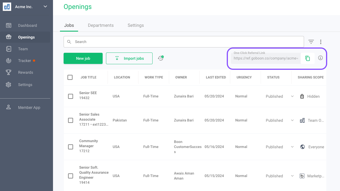The width and height of the screenshot is (340, 191).
Task: Click the referral link info icon
Action: [x=320, y=58]
